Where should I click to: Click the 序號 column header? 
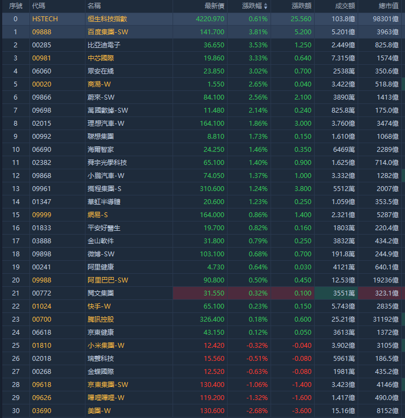coord(16,6)
